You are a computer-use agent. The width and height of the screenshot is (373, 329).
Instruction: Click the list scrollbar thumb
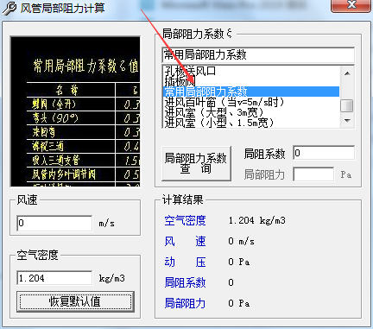coord(347,105)
